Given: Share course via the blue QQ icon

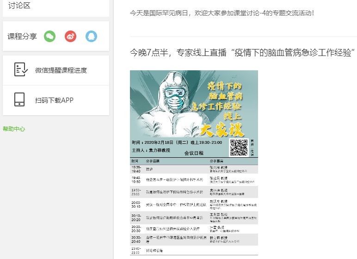Looking at the screenshot, I should 91,37.
